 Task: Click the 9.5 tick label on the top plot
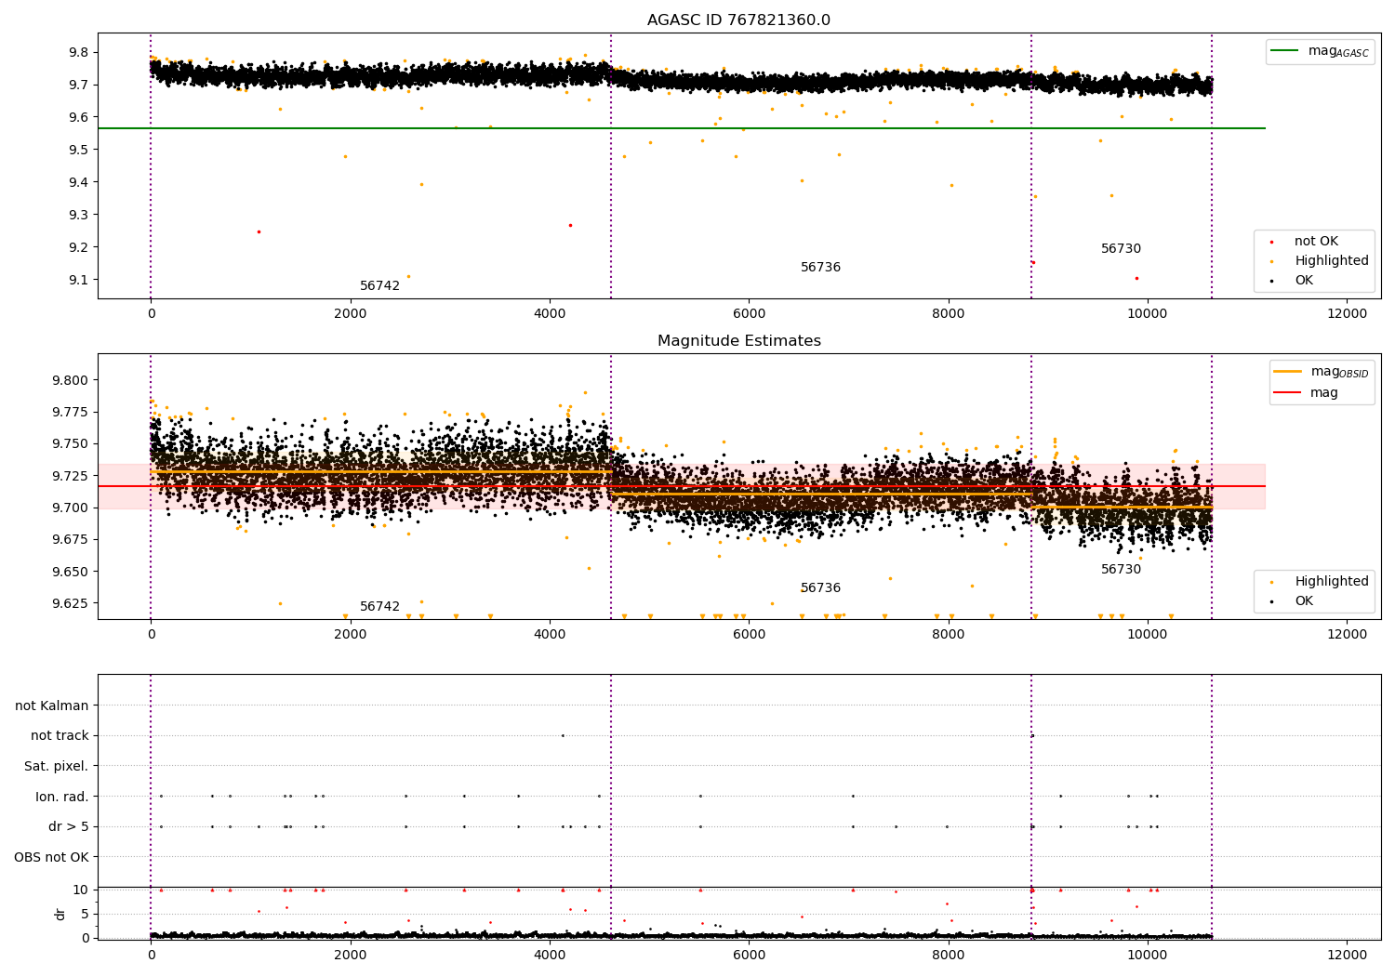tap(80, 150)
